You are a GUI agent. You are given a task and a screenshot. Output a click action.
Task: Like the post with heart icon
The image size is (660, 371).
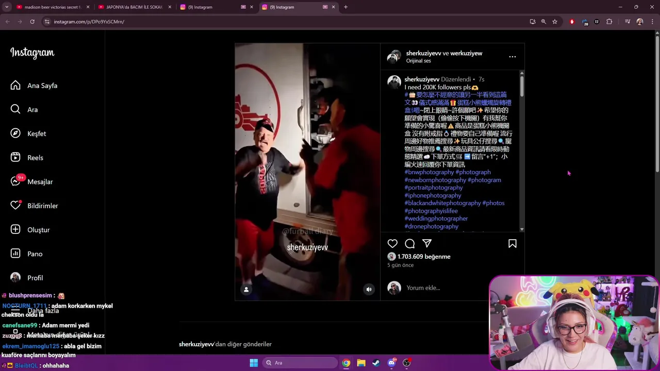tap(392, 244)
